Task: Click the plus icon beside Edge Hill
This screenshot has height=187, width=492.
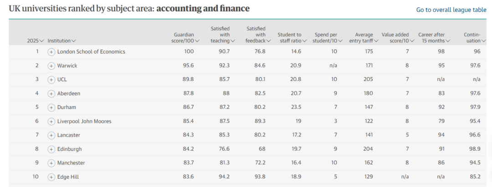Action: click(51, 177)
